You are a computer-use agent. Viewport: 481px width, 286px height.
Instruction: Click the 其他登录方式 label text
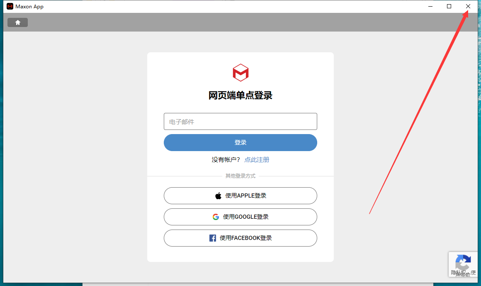pyautogui.click(x=240, y=176)
